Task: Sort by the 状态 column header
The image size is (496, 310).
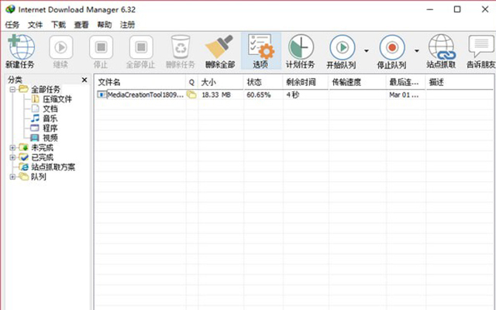Action: 263,83
